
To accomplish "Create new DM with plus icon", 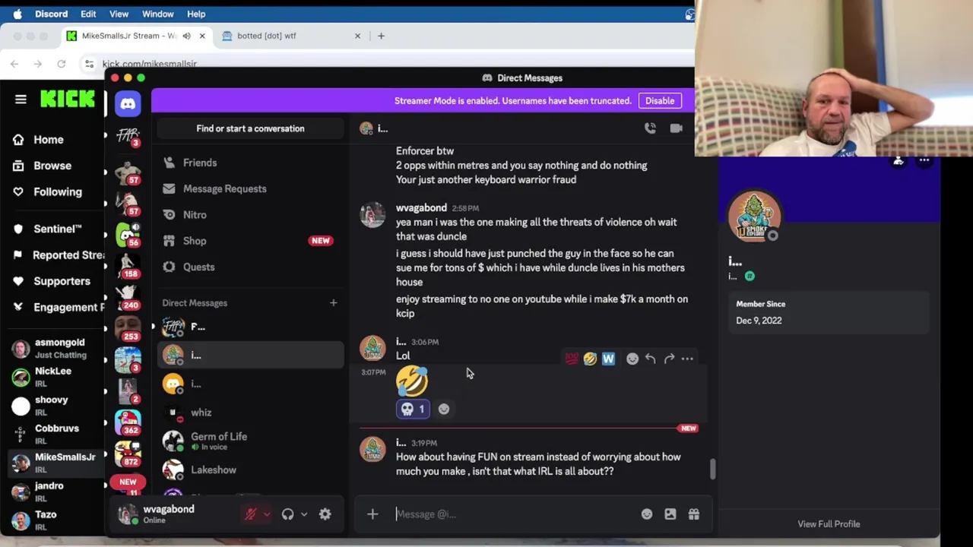I will tap(333, 302).
